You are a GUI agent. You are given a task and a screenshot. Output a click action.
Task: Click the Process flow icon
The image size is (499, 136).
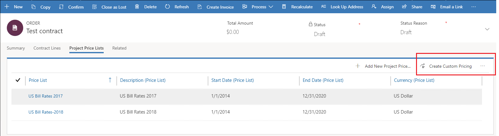click(x=245, y=6)
